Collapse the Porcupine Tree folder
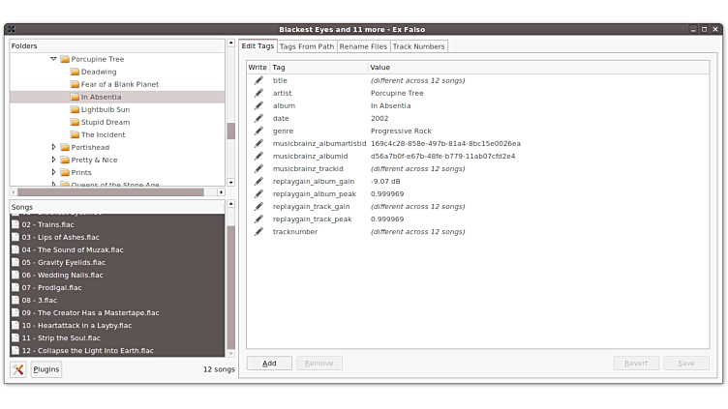Viewport: 728px width, 409px height. 53,59
